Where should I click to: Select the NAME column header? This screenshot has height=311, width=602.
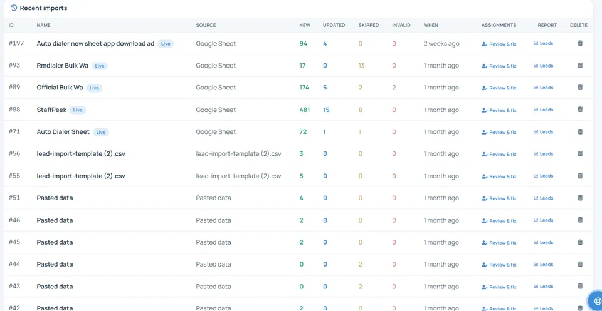(44, 25)
